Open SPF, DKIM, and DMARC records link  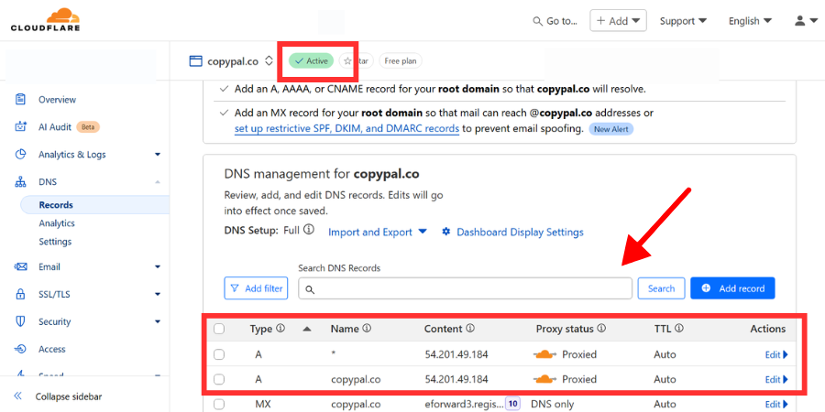pos(346,129)
